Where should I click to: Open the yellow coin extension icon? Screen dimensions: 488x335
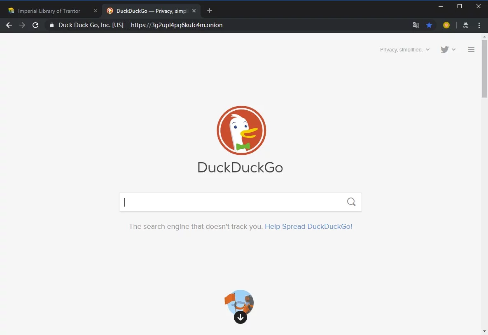tap(446, 25)
